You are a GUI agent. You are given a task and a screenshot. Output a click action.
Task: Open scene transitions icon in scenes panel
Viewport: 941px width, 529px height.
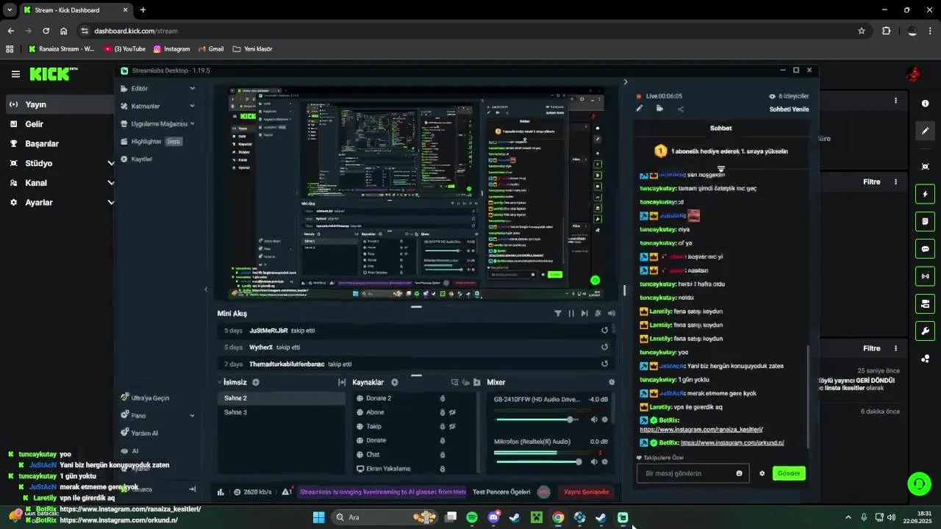pos(342,382)
